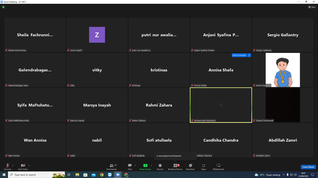Click the name Wan Annisa
The height and width of the screenshot is (178, 318).
(x=35, y=140)
